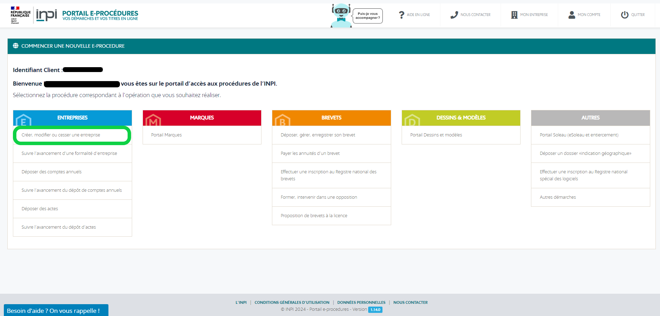660x316 pixels.
Task: Select 'Déposer un dossier indication géographique'
Action: point(591,153)
